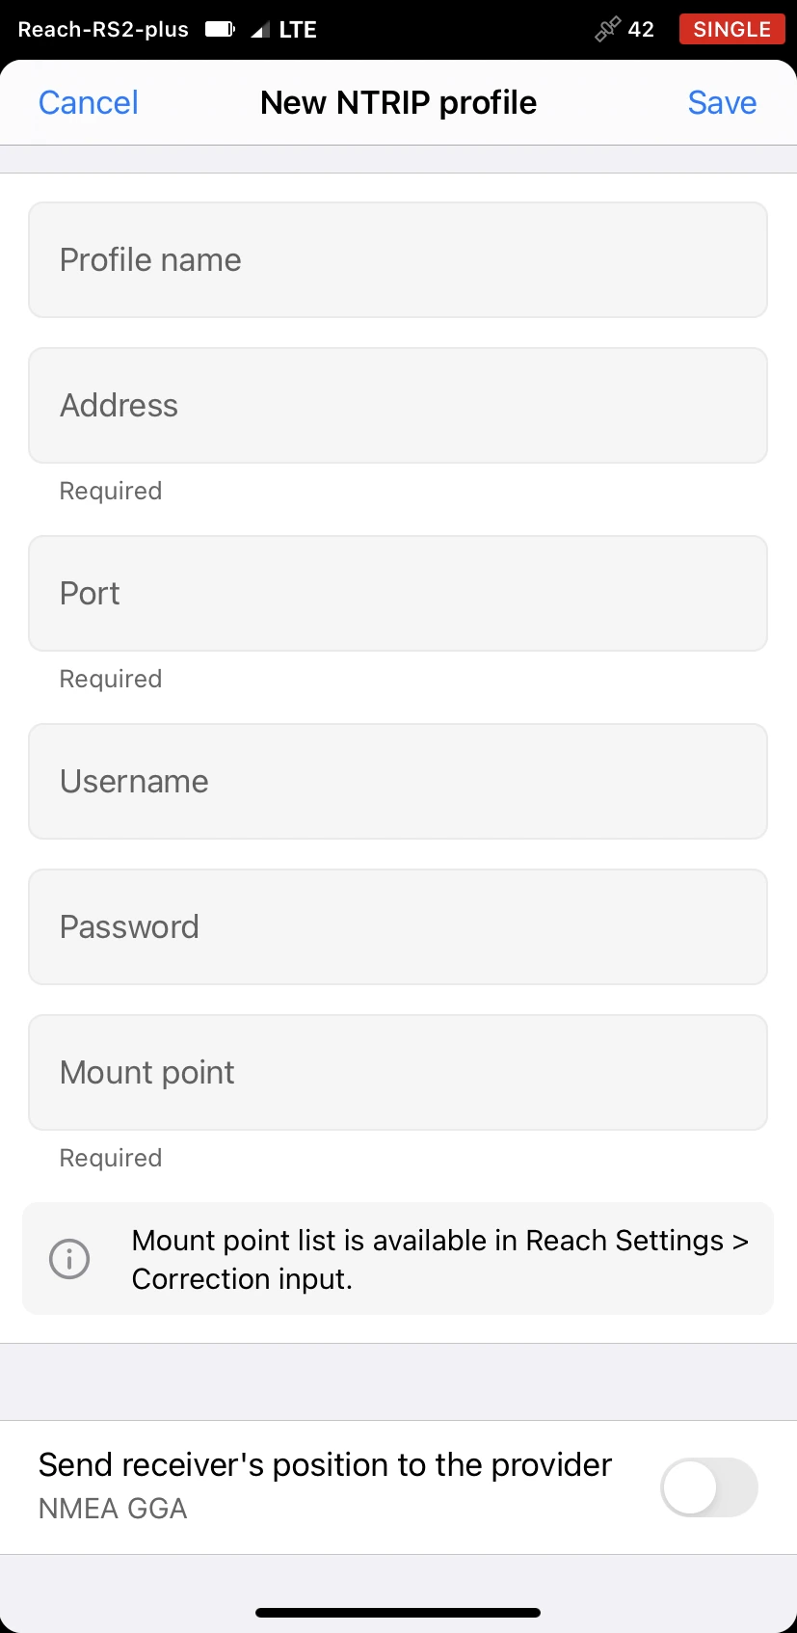Focus the Password field
The image size is (797, 1633).
point(398,927)
